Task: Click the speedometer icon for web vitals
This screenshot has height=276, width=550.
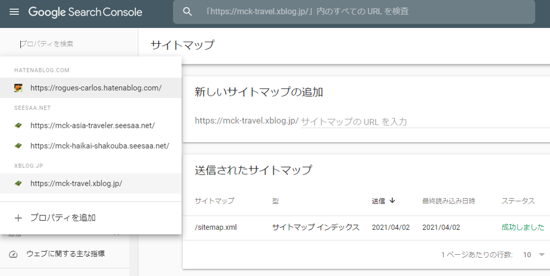Action: [13, 254]
